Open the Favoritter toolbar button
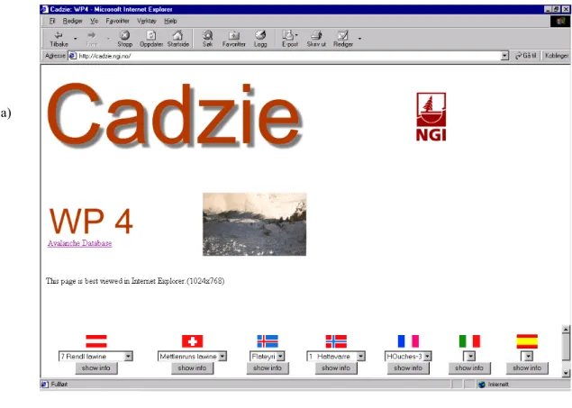Image resolution: width=572 pixels, height=408 pixels. (x=234, y=39)
